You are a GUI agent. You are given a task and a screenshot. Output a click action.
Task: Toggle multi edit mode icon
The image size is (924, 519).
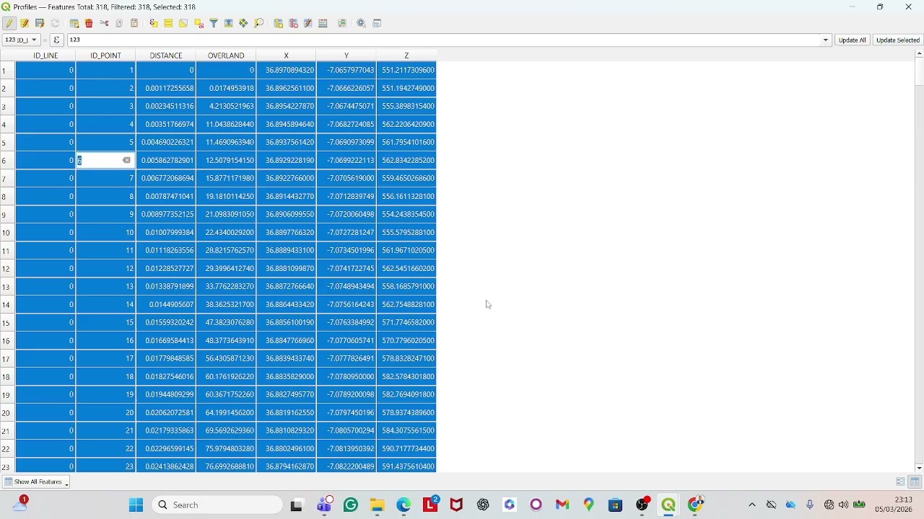pyautogui.click(x=25, y=23)
